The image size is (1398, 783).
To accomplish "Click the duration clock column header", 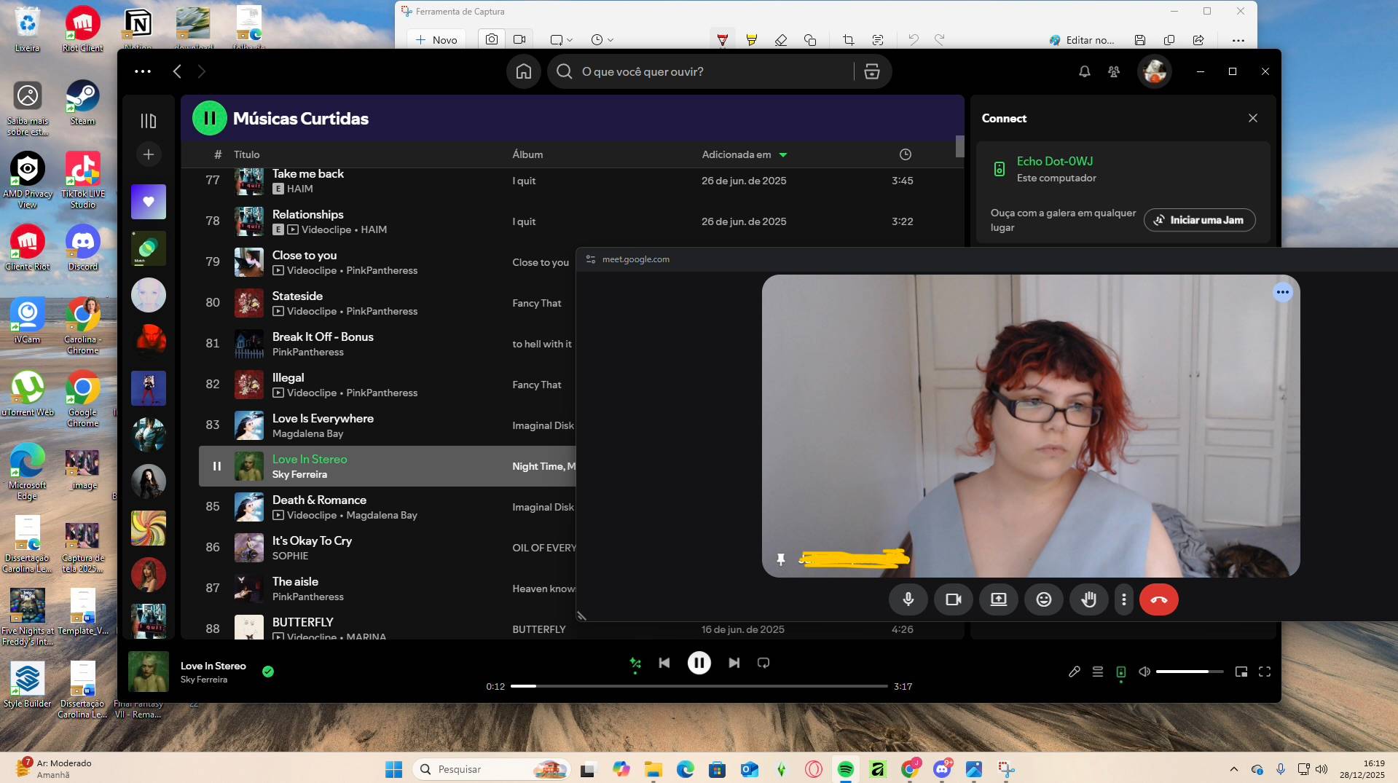I will [906, 154].
